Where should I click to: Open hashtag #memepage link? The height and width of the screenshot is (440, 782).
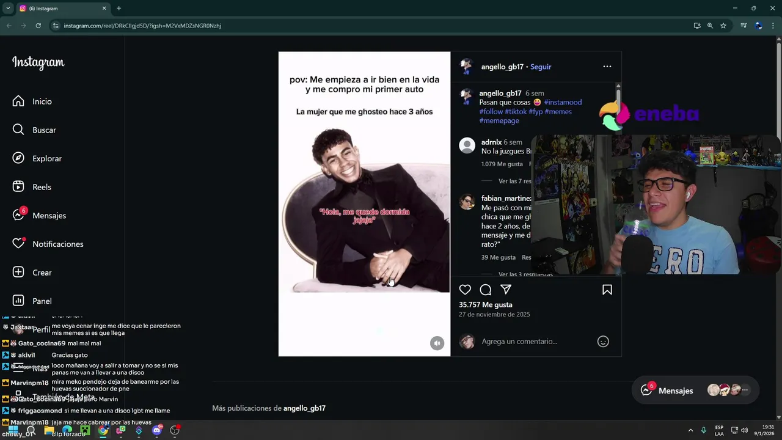click(499, 121)
